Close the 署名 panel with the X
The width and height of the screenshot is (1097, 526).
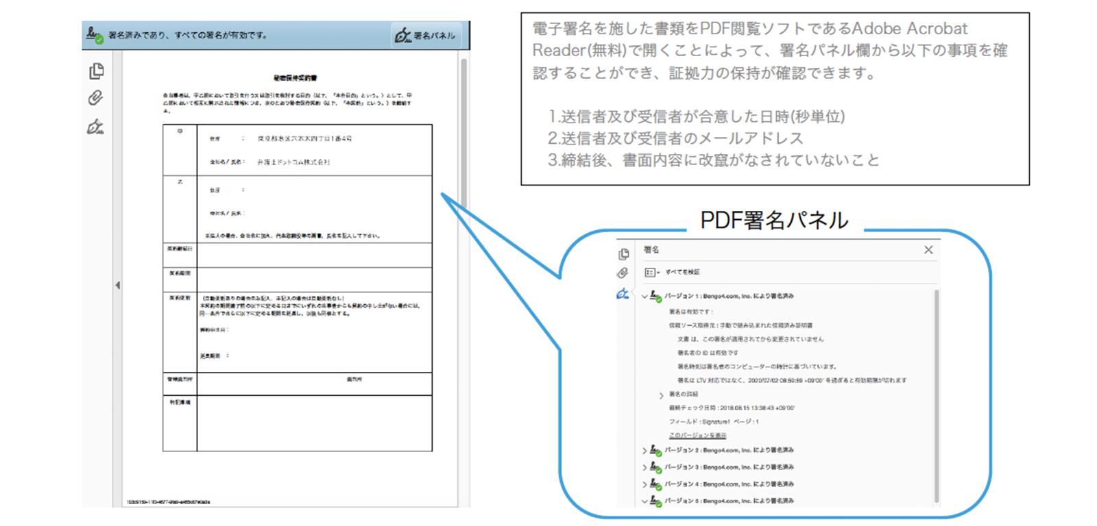928,250
